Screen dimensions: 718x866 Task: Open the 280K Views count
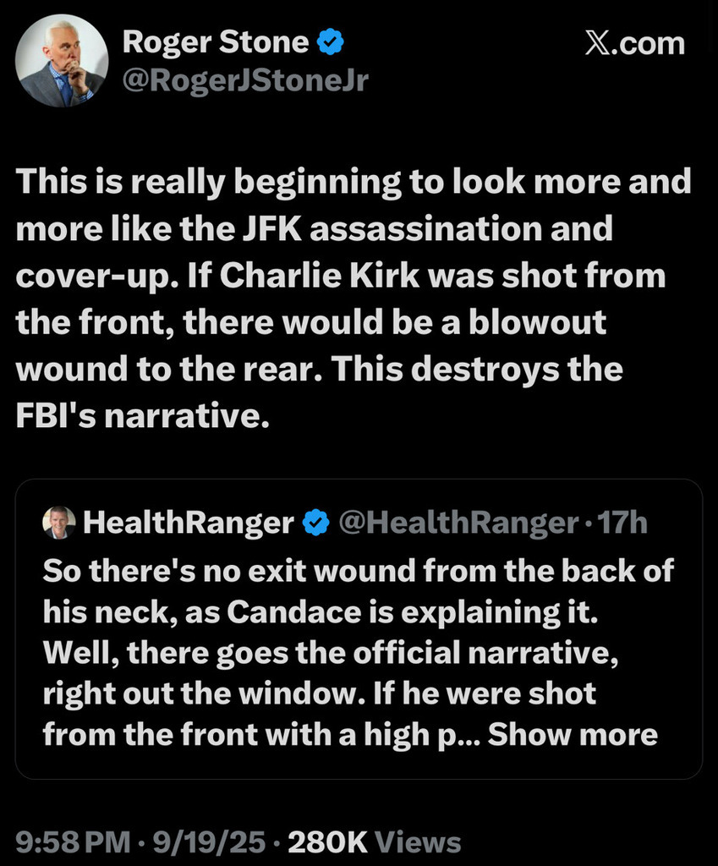375,841
